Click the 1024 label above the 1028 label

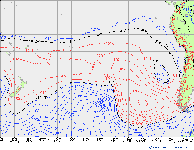click(x=118, y=60)
